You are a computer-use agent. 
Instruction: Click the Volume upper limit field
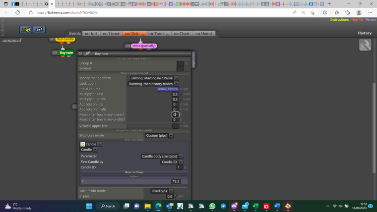176,126
